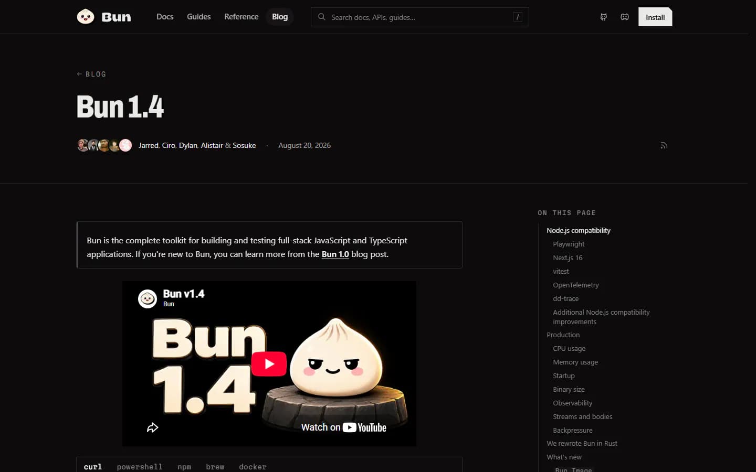The width and height of the screenshot is (756, 472).
Task: Jump to Binary size section
Action: 569,389
